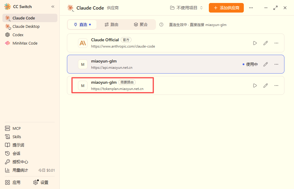Switch to Codex in the sidebar
Screen dimensions: 294x189
30,35
